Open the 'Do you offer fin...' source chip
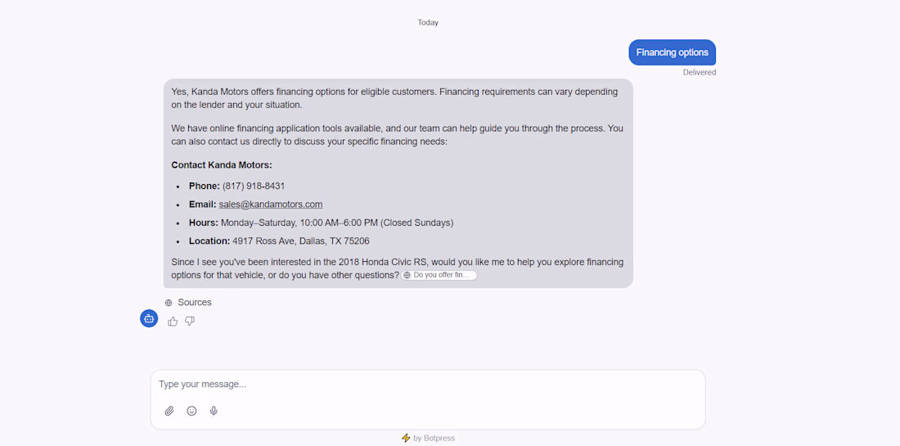 coord(439,276)
